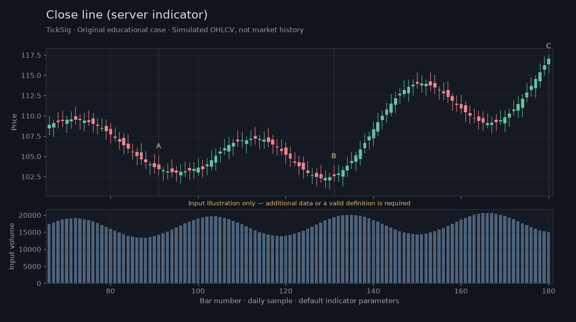Click volume axis tick 20000

(x=31, y=215)
